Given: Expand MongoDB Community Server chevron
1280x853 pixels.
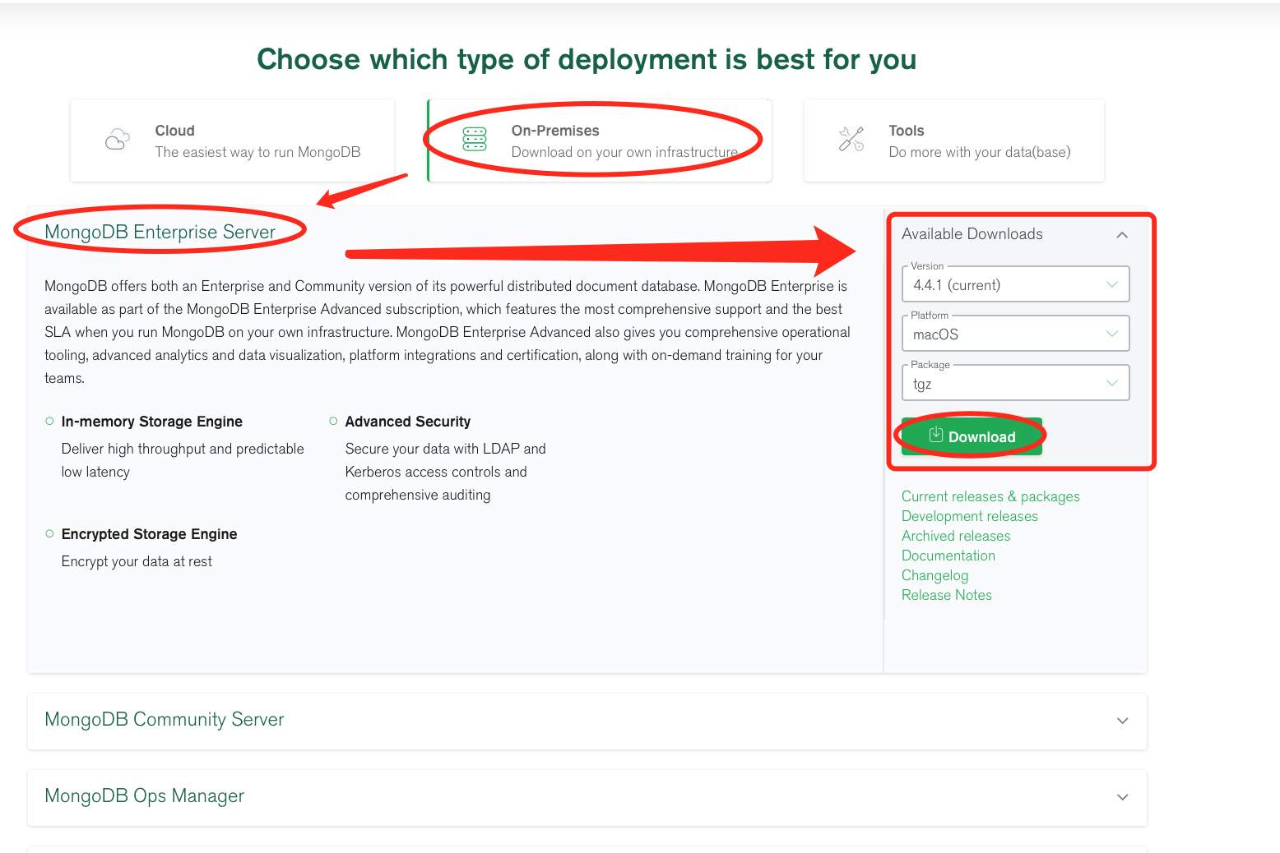Looking at the screenshot, I should 1122,721.
